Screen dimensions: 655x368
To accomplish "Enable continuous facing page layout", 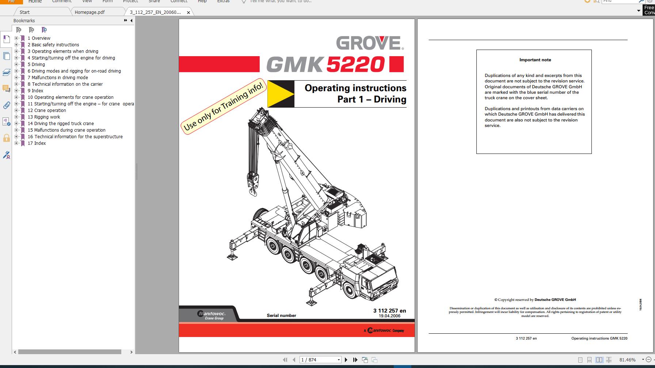I will pos(608,360).
